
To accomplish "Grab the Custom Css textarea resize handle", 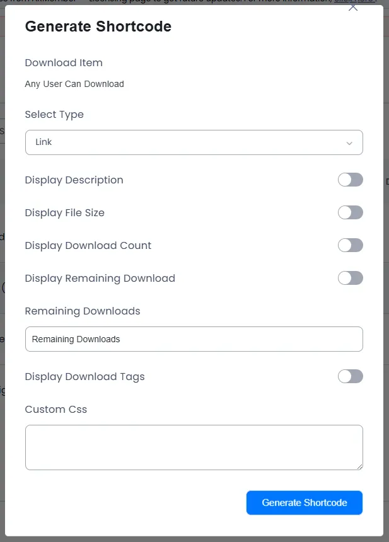I will 360,466.
